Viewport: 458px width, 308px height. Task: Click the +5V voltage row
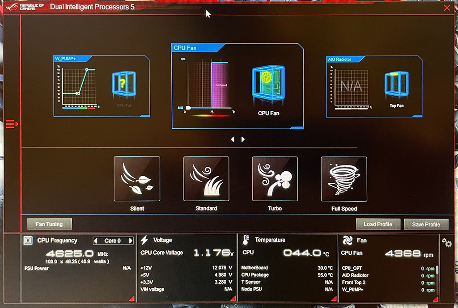pyautogui.click(x=186, y=275)
